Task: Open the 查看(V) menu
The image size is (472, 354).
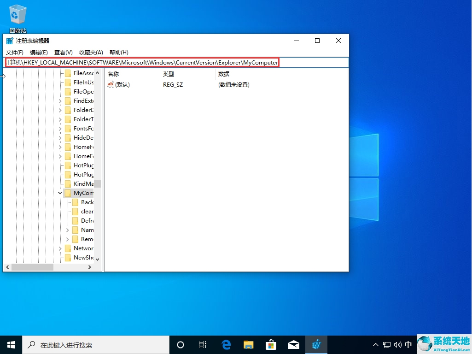Action: pyautogui.click(x=63, y=52)
